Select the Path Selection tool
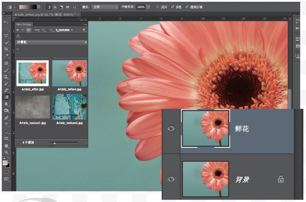Screen dimensions: 306x202 click(6, 131)
